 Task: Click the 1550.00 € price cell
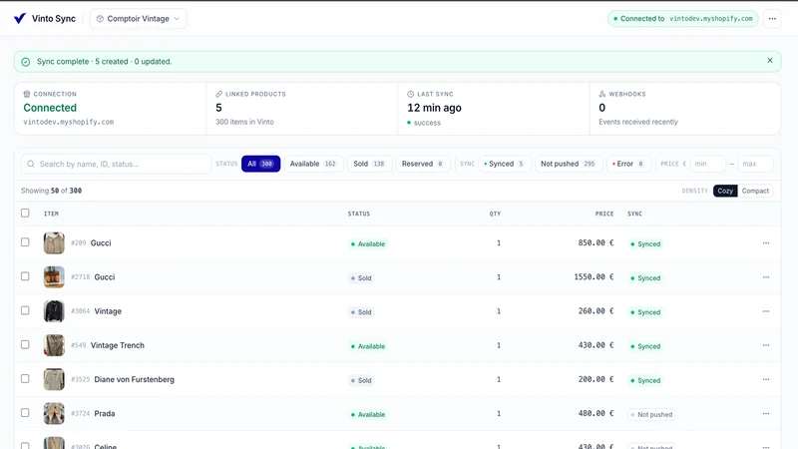(x=594, y=277)
